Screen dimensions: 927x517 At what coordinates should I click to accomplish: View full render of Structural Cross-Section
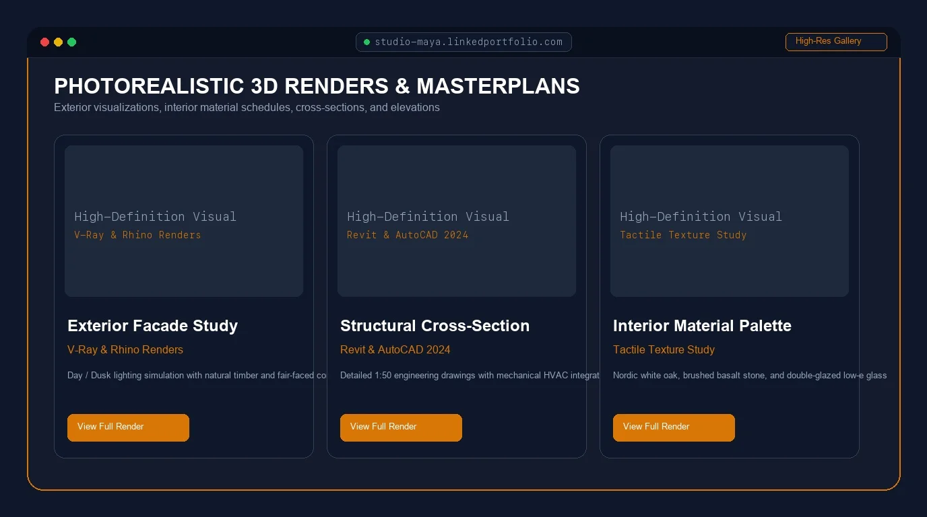(401, 427)
